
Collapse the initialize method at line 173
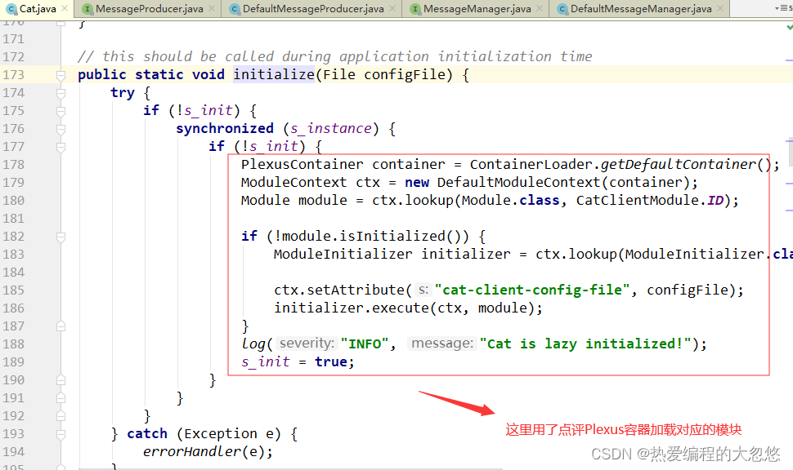click(x=60, y=75)
